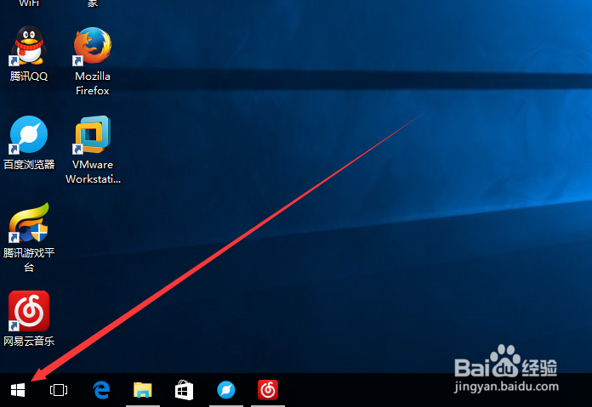The width and height of the screenshot is (592, 407).
Task: Click the 百度浏览器 label text
Action: point(29,165)
